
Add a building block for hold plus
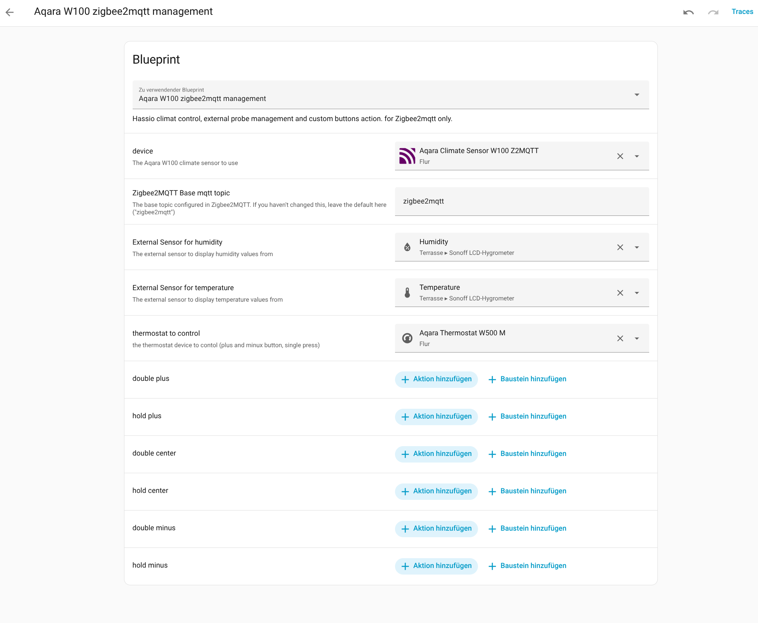(x=527, y=417)
